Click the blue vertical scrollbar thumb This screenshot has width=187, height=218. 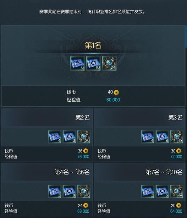(x=186, y=37)
